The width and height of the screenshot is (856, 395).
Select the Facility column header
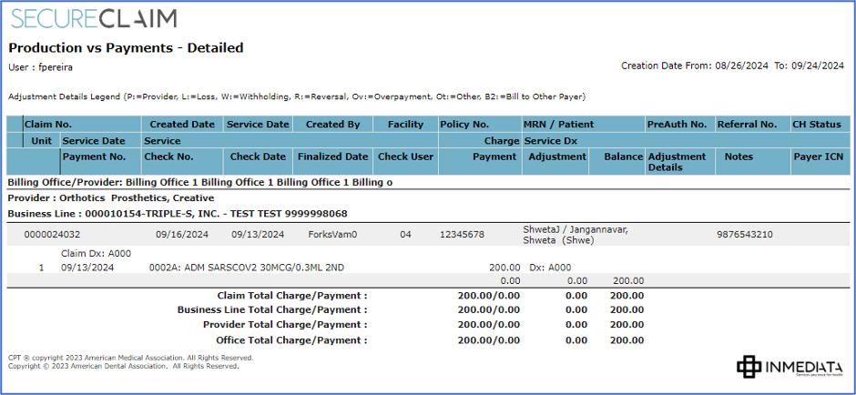coord(405,125)
